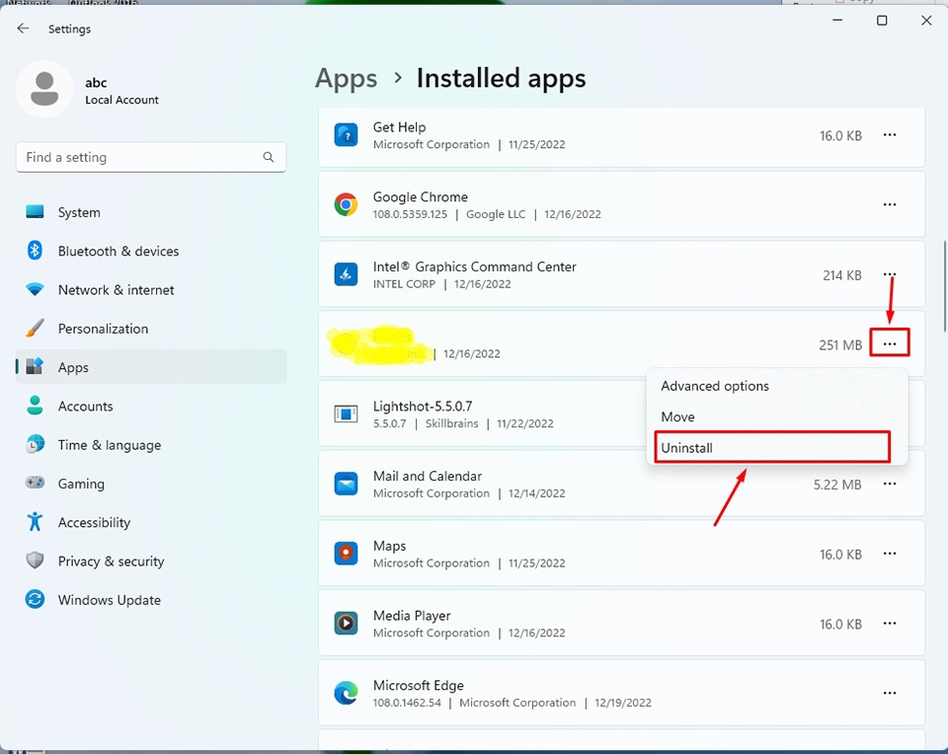Click the search magnifier icon
The image size is (948, 754).
click(269, 157)
